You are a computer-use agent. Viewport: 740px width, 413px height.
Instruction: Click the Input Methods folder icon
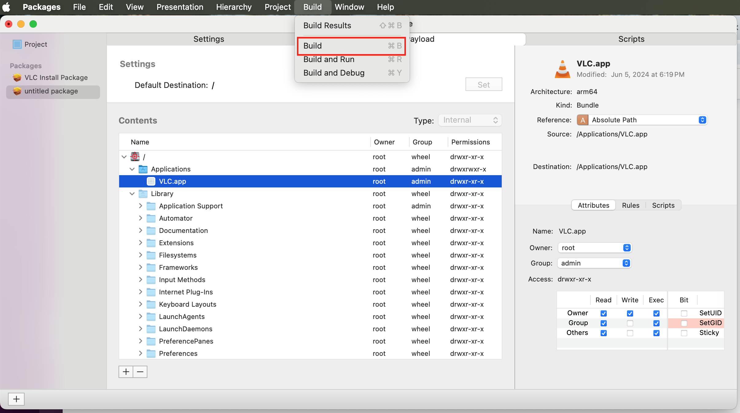point(151,280)
